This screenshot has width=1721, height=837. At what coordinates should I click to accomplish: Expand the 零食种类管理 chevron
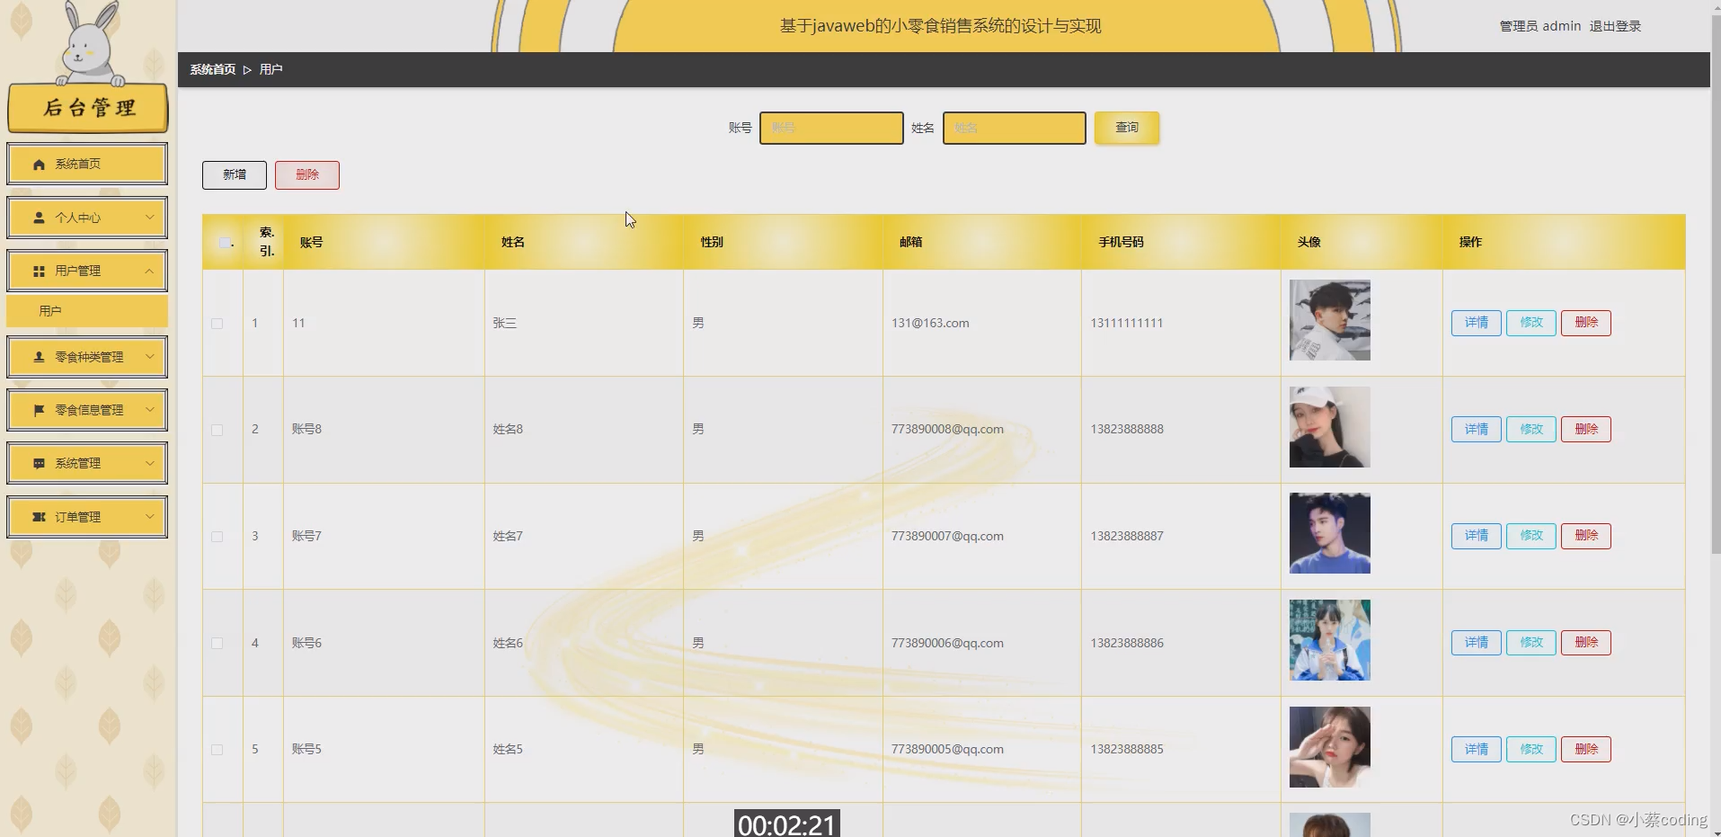pos(150,356)
